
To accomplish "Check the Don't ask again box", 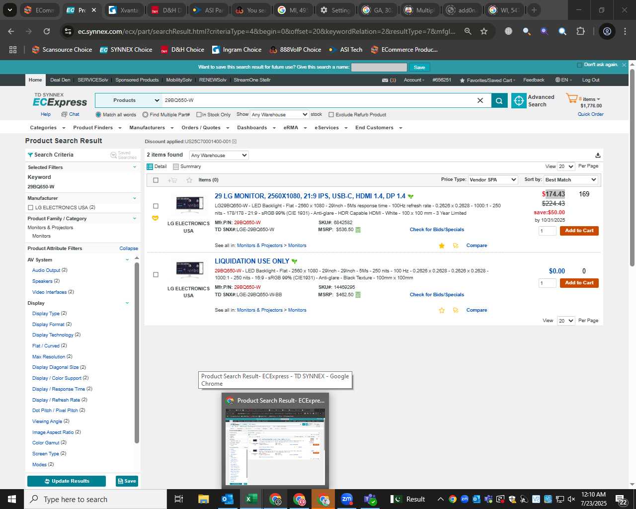I will (579, 65).
